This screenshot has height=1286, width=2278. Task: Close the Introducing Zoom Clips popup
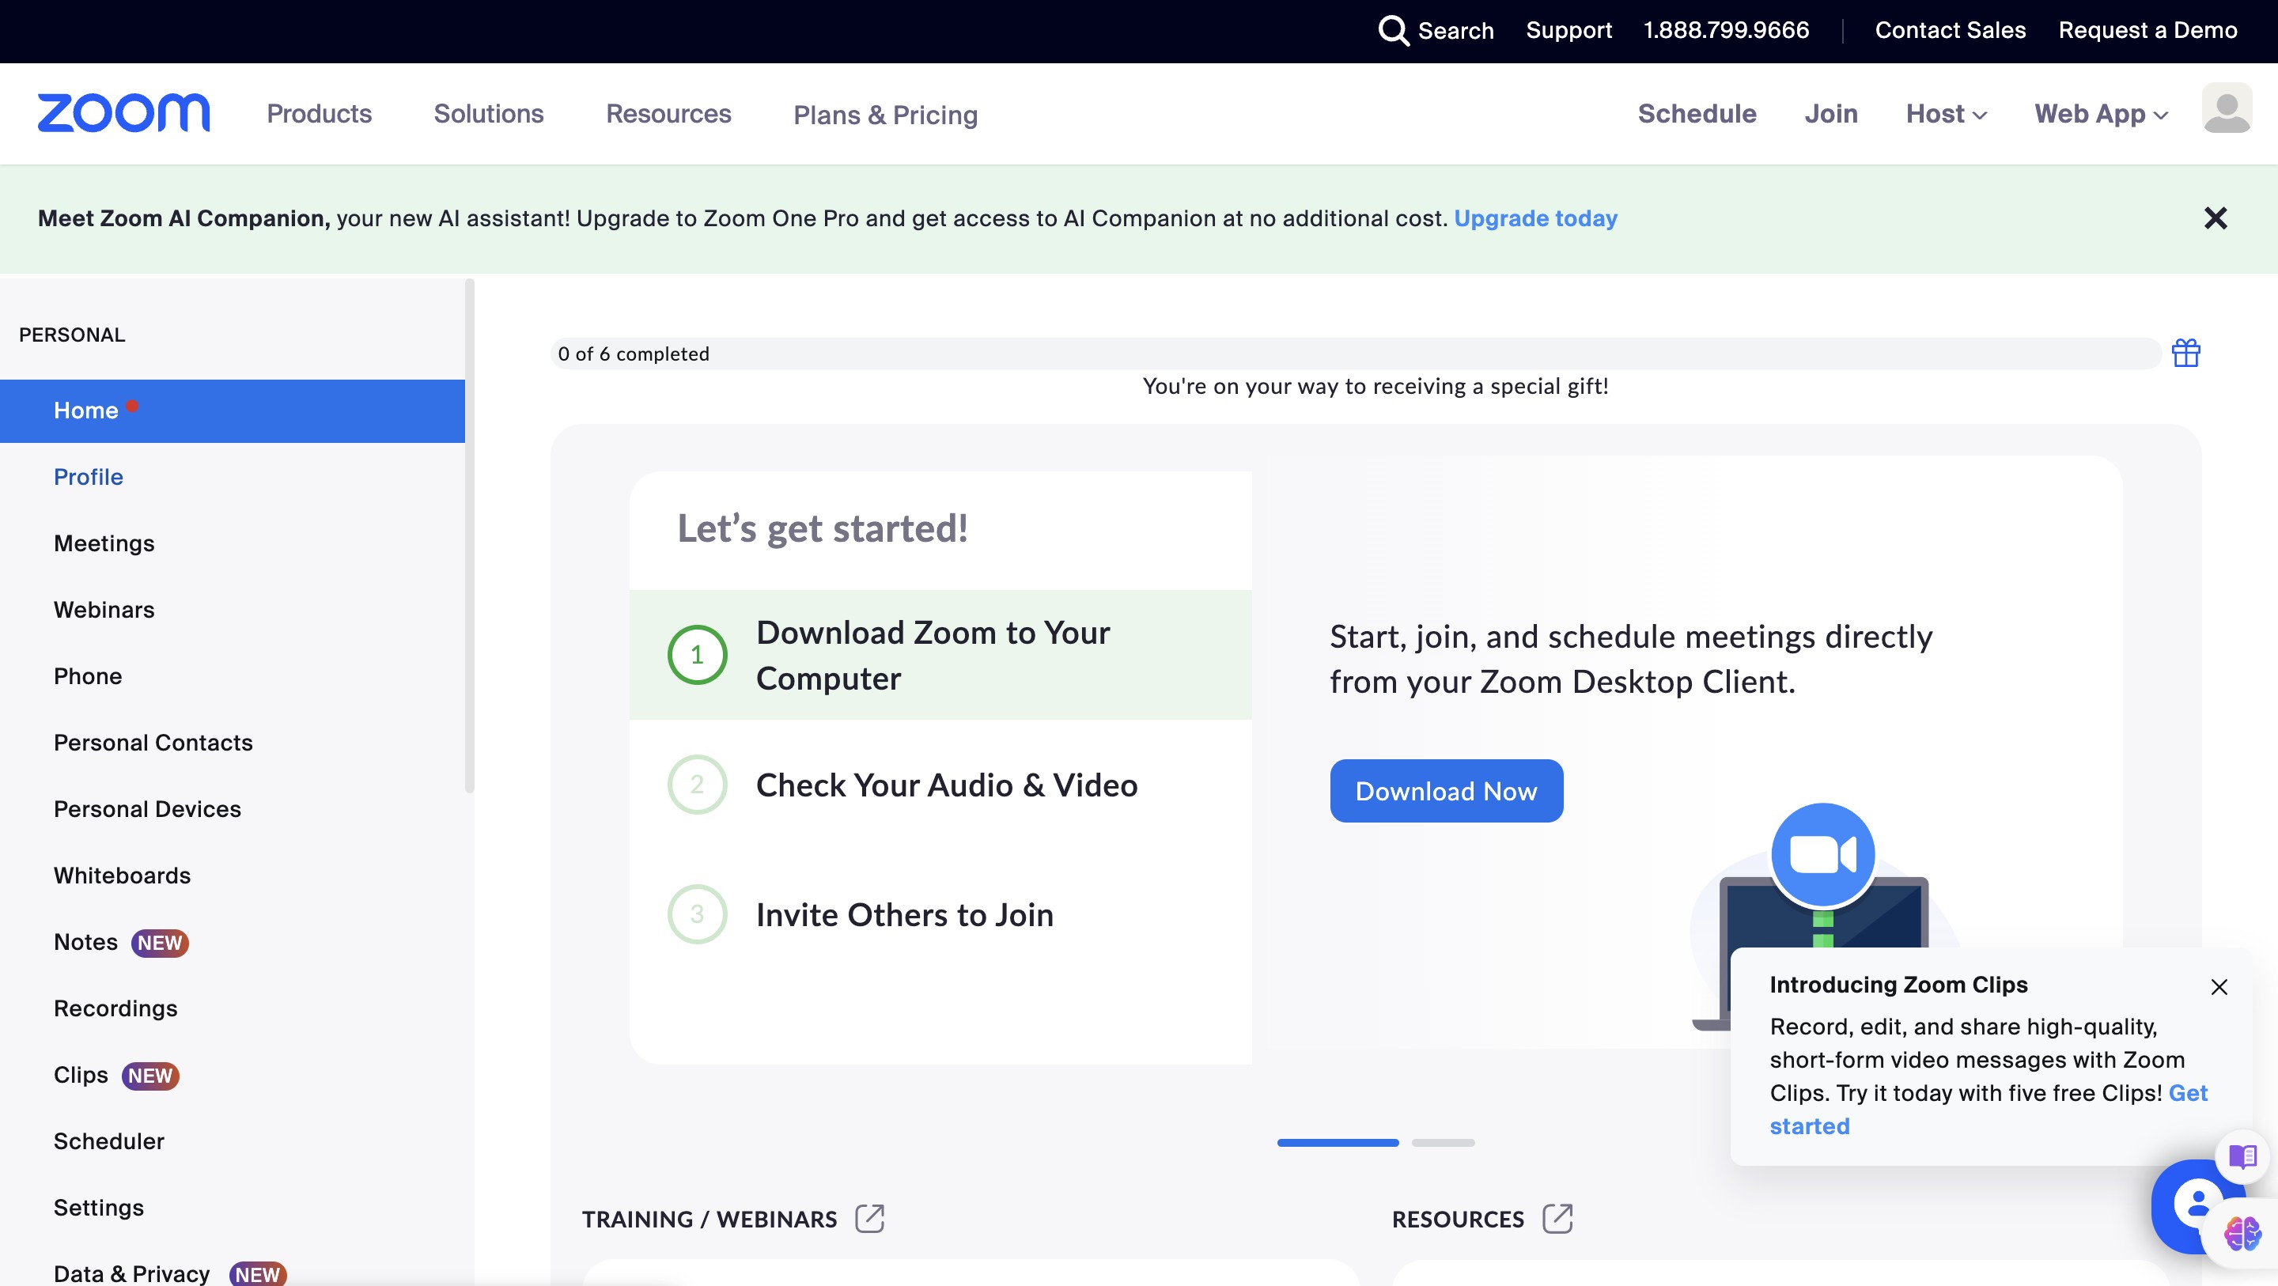2219,987
